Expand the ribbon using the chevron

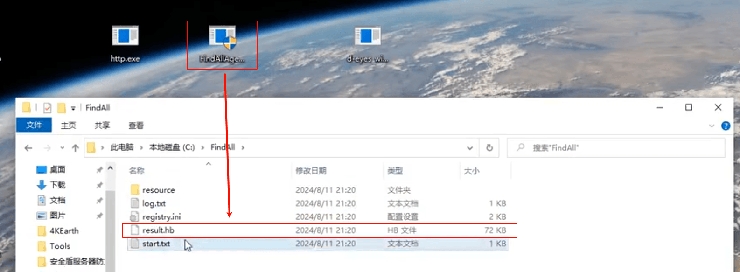(x=712, y=126)
